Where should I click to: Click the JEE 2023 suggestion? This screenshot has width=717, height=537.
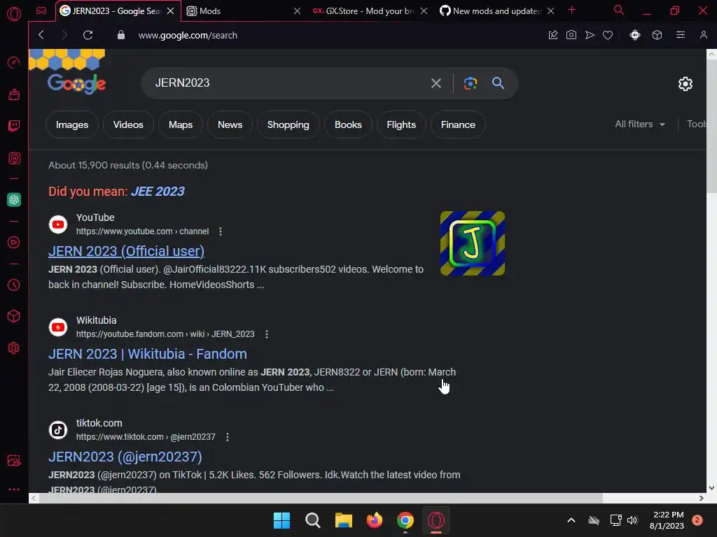click(158, 192)
